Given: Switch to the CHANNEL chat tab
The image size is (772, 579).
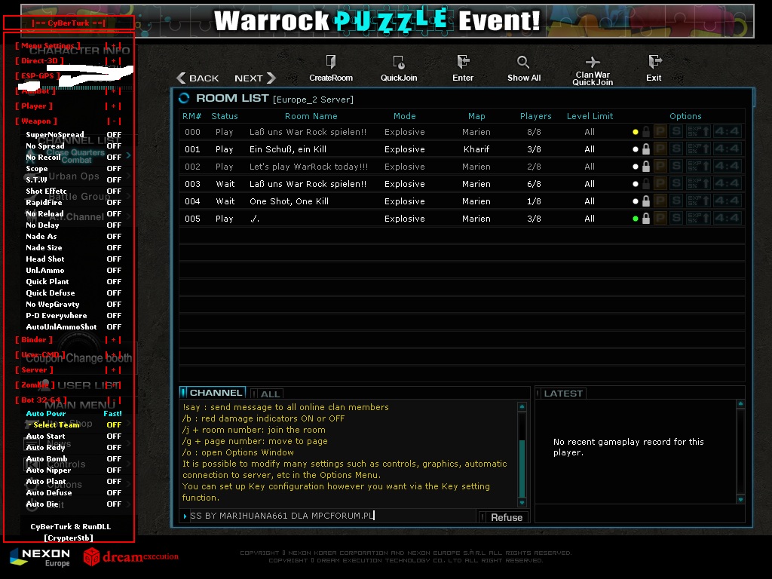Looking at the screenshot, I should pyautogui.click(x=213, y=392).
